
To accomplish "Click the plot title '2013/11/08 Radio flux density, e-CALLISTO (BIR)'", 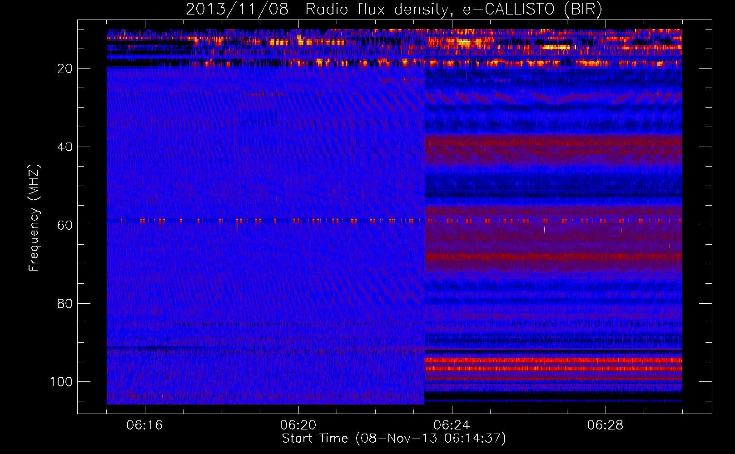I will click(394, 9).
